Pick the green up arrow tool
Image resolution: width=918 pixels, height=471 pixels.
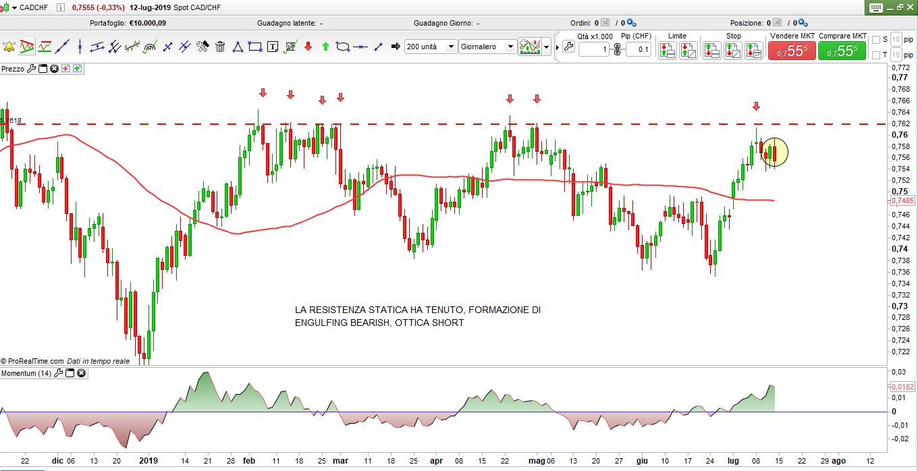coord(325,47)
